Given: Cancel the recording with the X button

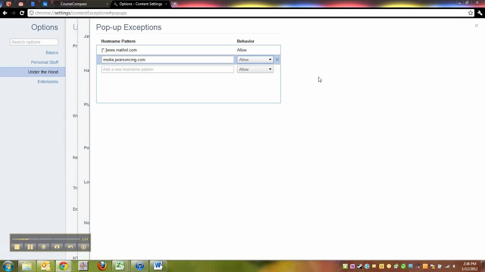Looking at the screenshot, I should 84,247.
